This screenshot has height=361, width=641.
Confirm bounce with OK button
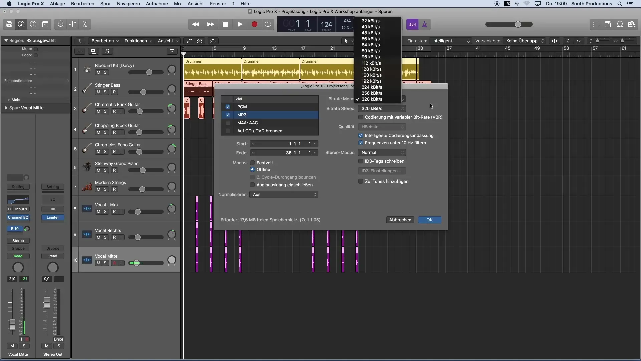[429, 220]
